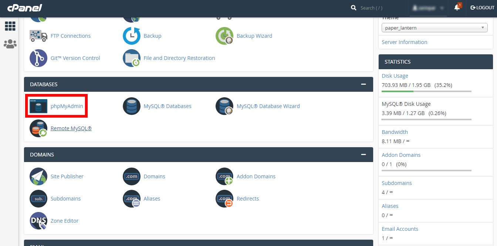Click the Git Version Control icon

(38, 58)
